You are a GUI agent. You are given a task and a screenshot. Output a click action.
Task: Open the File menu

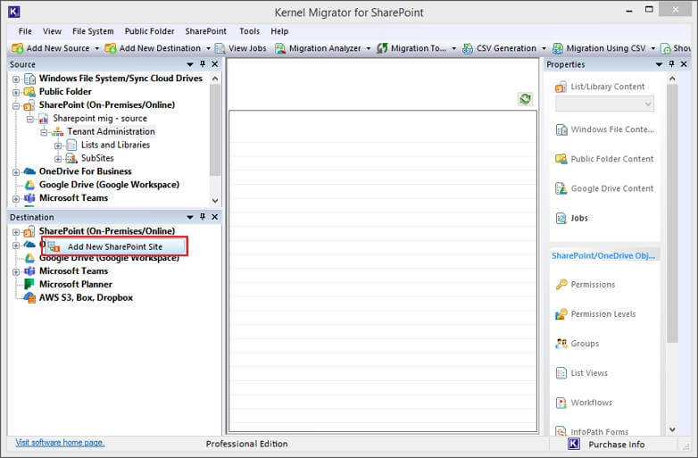25,31
